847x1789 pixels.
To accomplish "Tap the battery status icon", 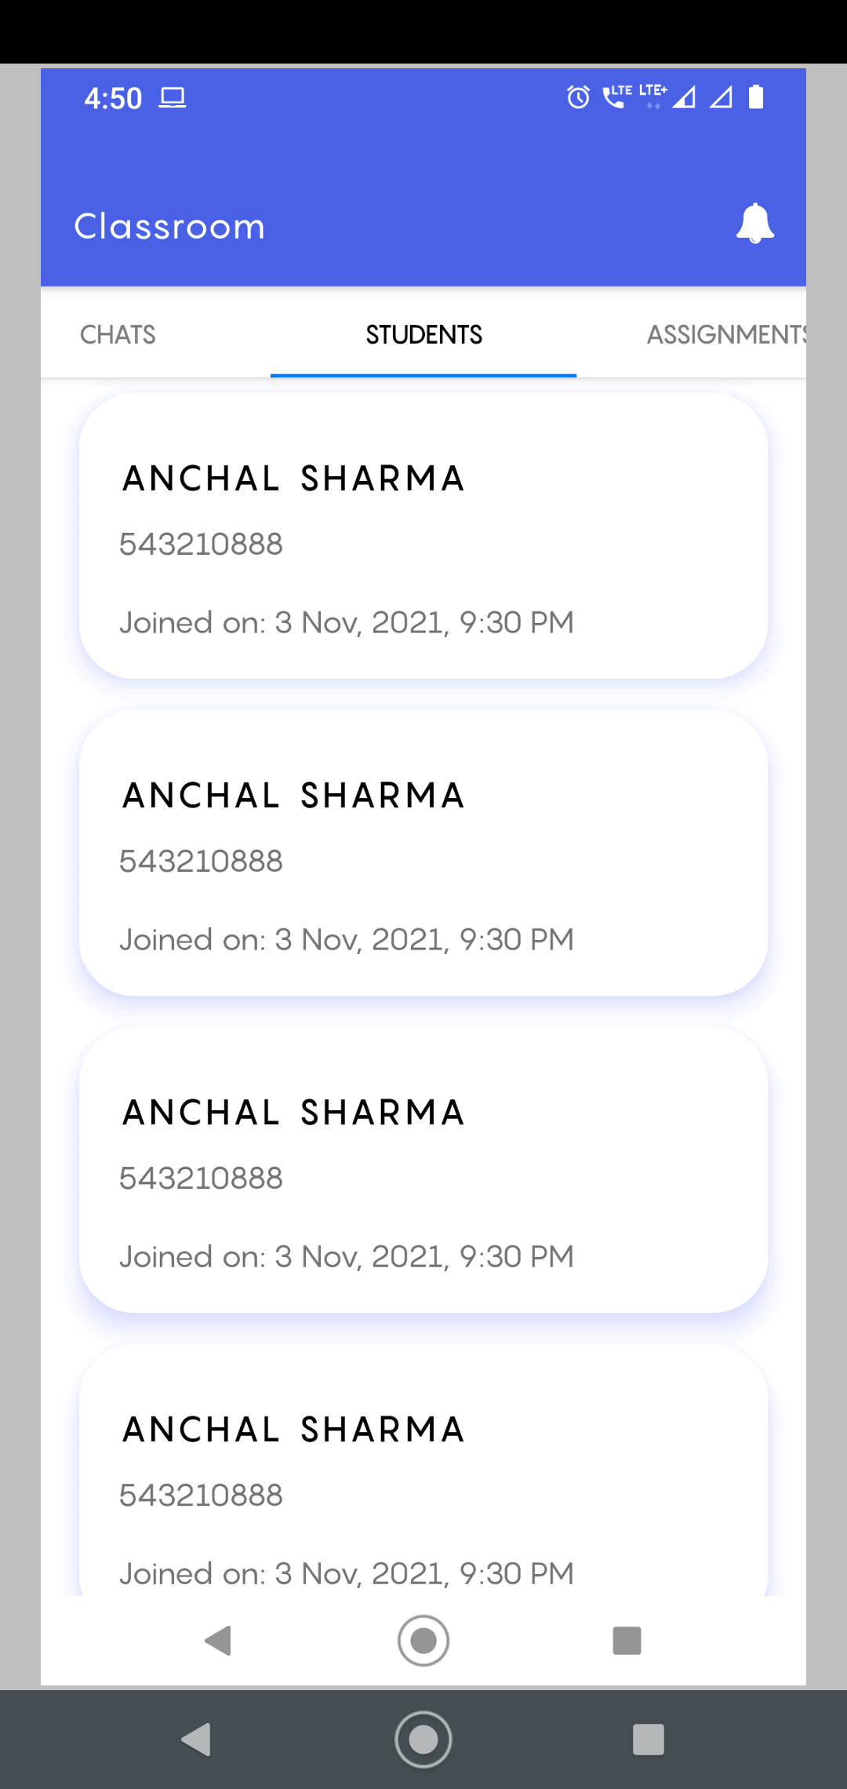I will 756,97.
